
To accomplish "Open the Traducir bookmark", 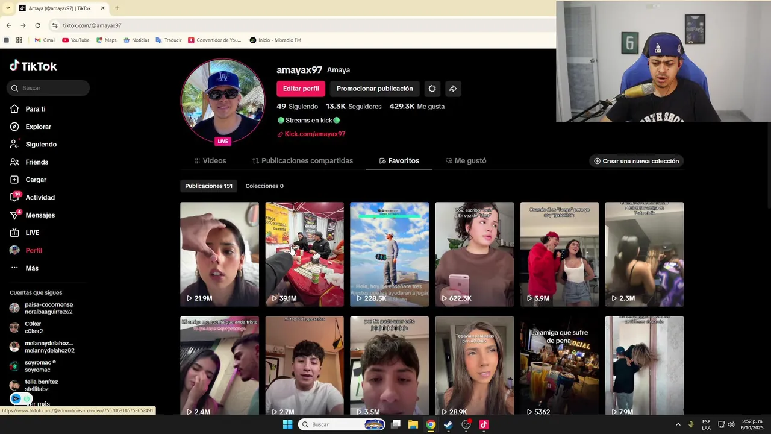I will click(169, 40).
